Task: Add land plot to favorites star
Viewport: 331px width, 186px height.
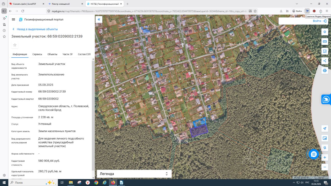Action: 15,45
